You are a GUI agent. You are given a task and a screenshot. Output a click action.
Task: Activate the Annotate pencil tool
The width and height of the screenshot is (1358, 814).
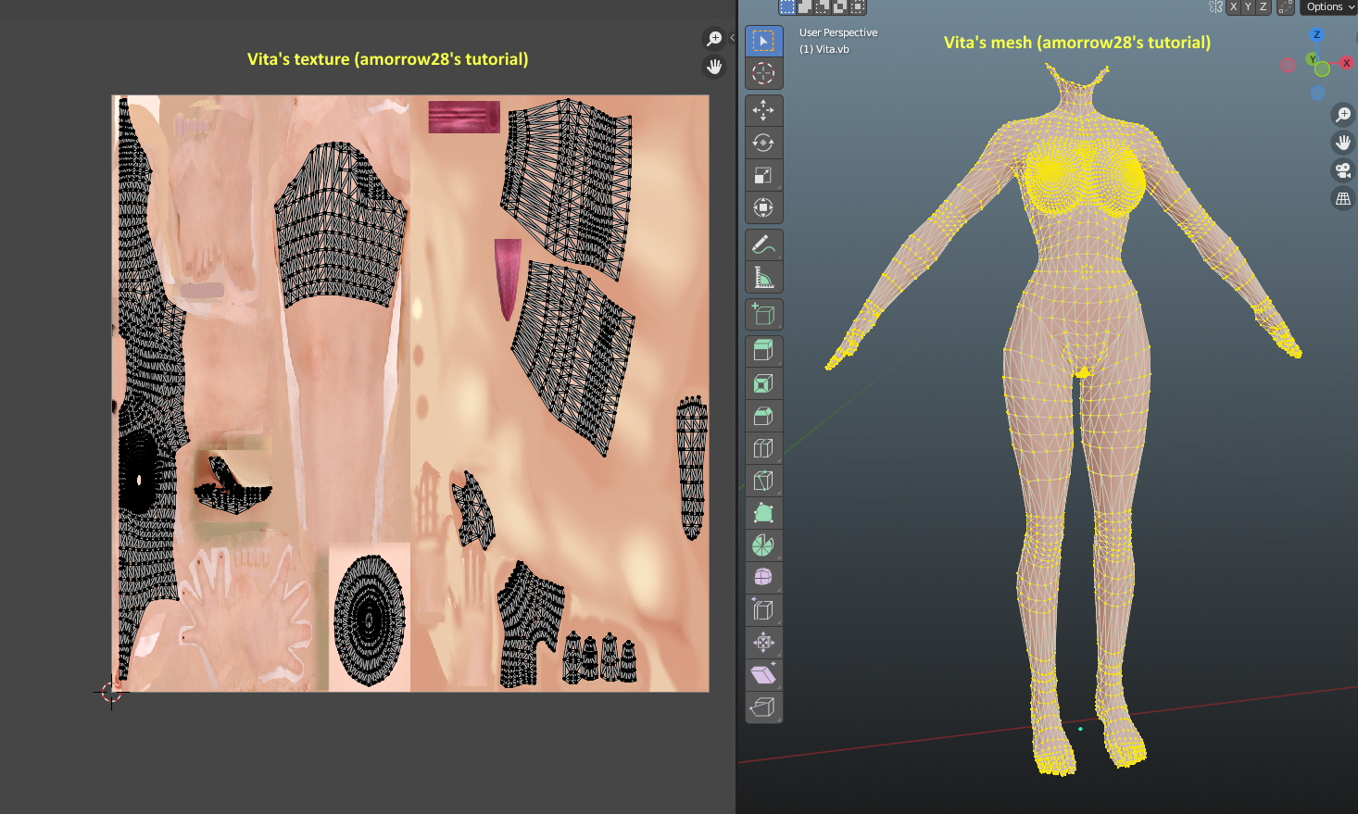763,245
